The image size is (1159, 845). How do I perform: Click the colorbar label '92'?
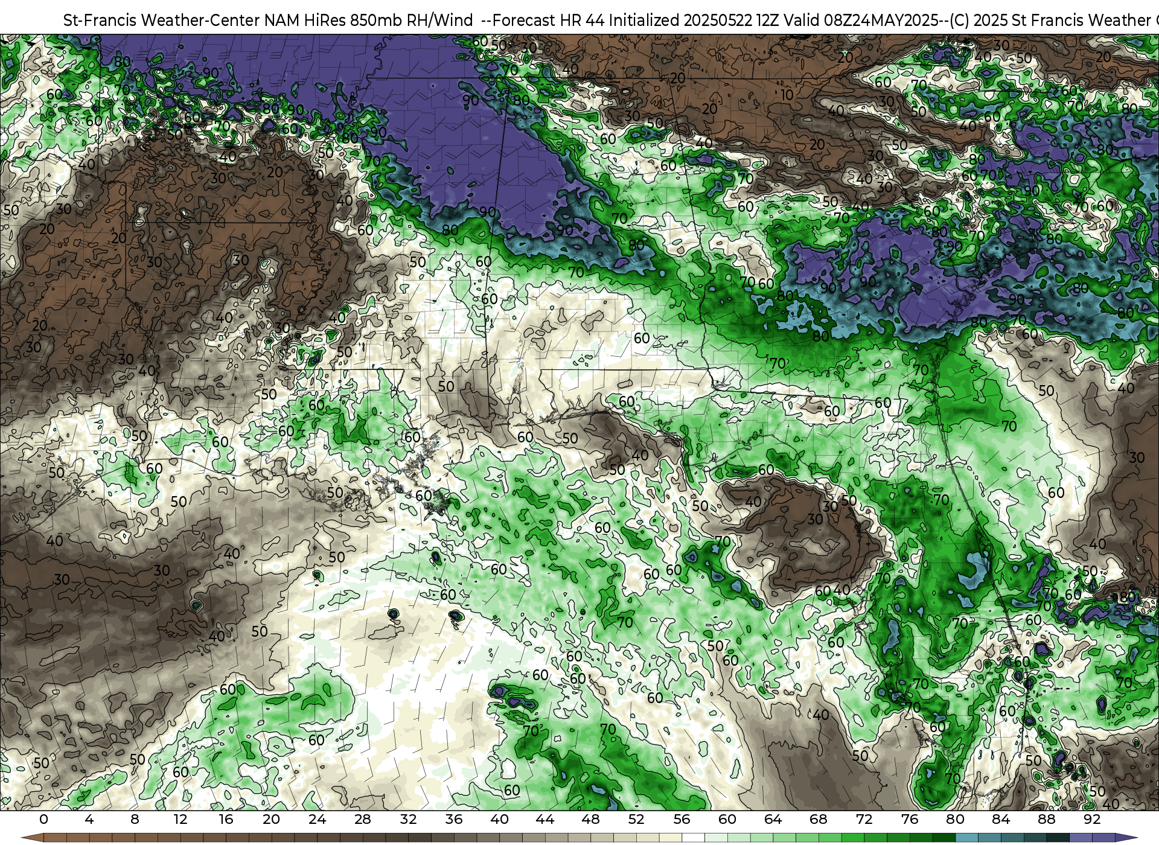click(1092, 819)
